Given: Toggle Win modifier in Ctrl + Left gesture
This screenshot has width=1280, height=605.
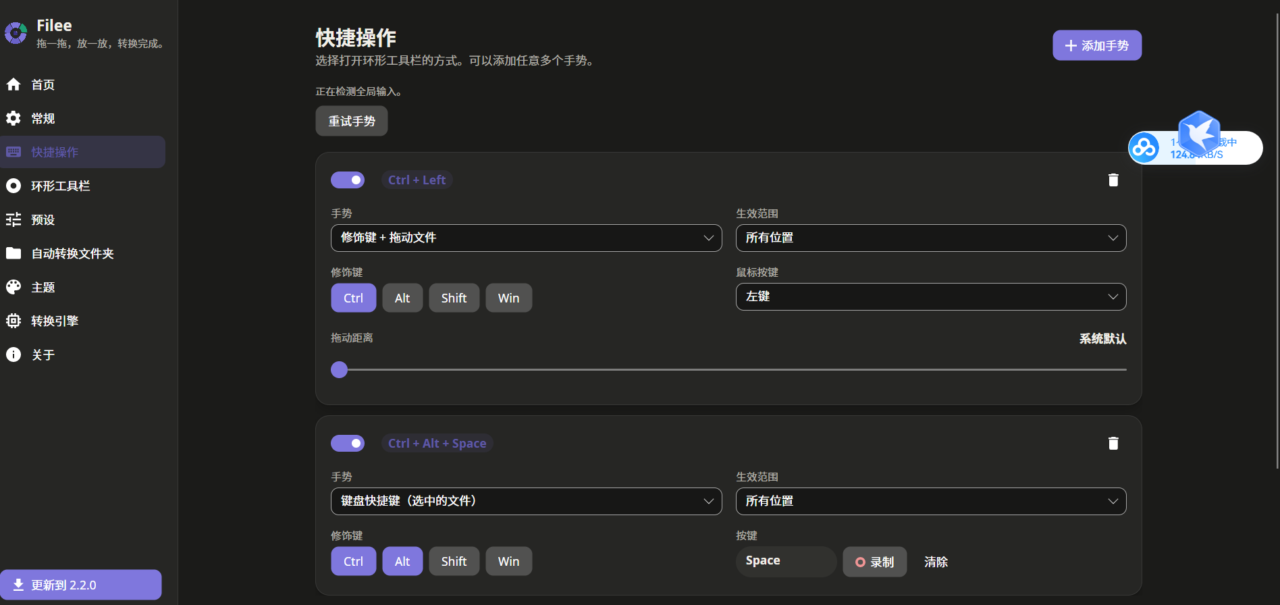Looking at the screenshot, I should point(508,298).
